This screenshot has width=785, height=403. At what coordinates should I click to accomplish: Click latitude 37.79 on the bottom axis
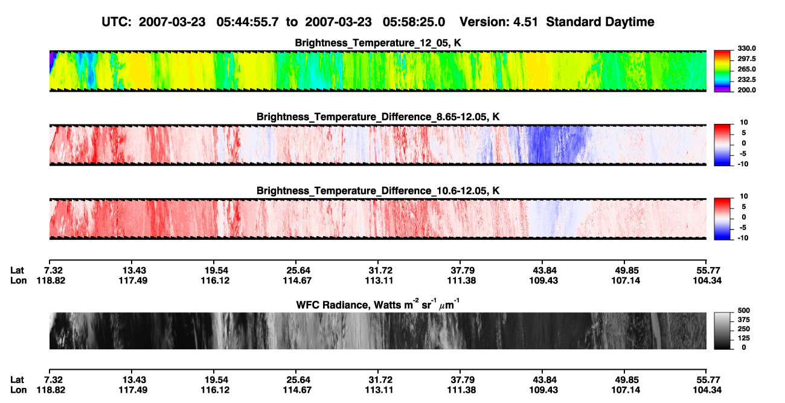(x=463, y=380)
